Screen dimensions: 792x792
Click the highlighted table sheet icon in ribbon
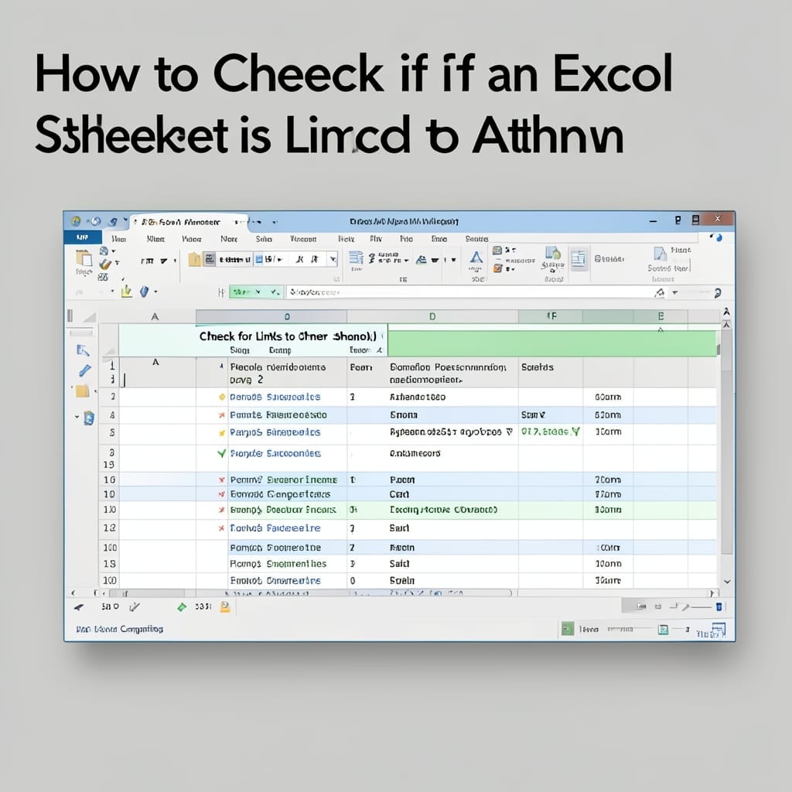579,259
